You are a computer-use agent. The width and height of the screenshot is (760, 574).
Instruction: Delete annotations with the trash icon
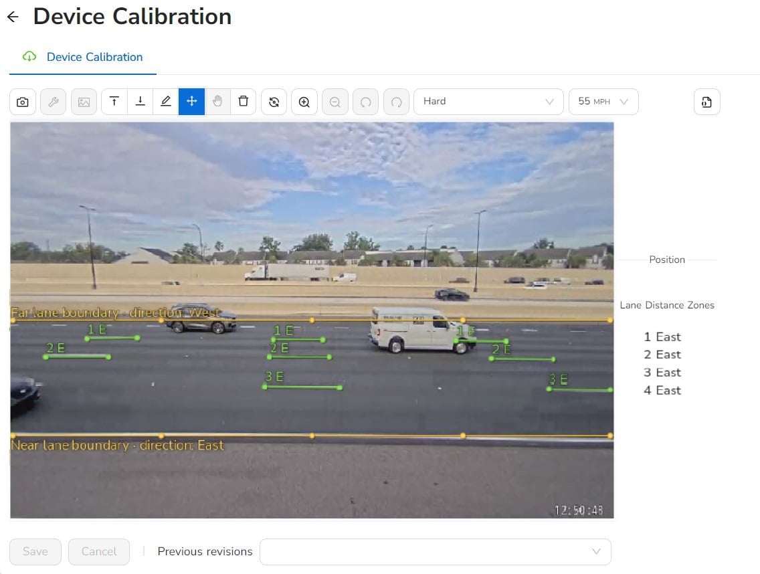(243, 102)
